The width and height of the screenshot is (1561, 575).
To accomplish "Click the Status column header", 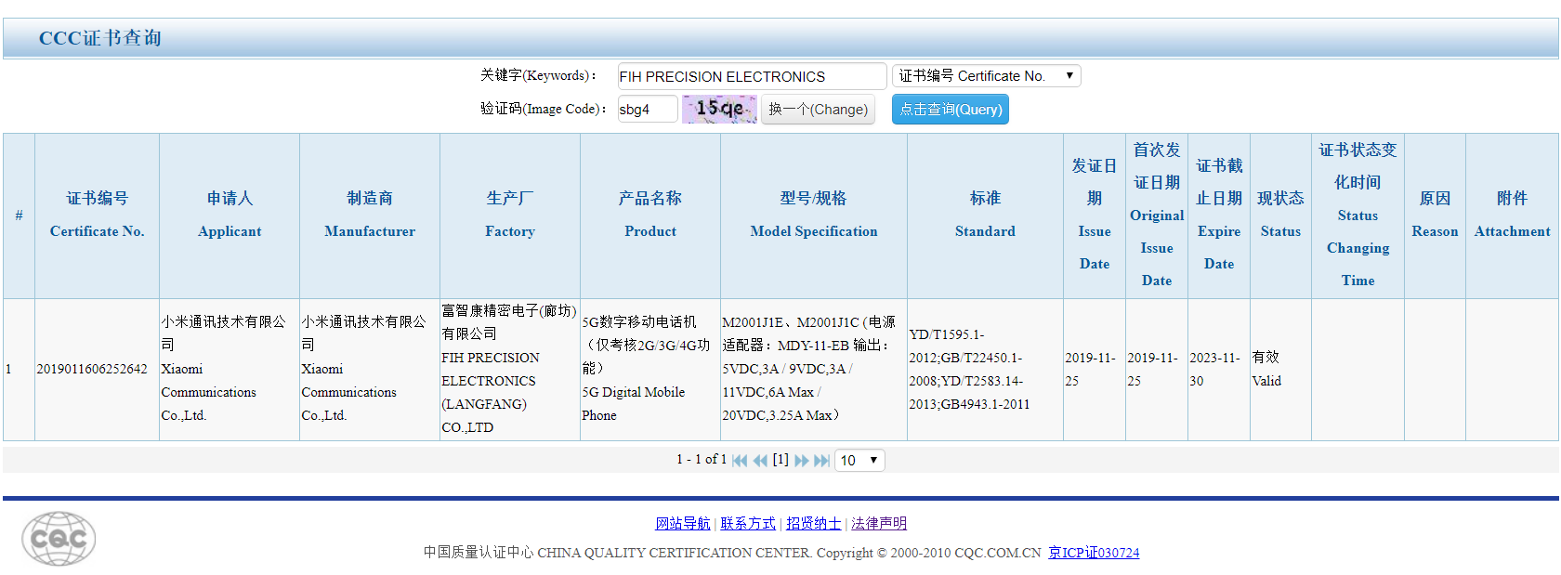I will click(1280, 216).
